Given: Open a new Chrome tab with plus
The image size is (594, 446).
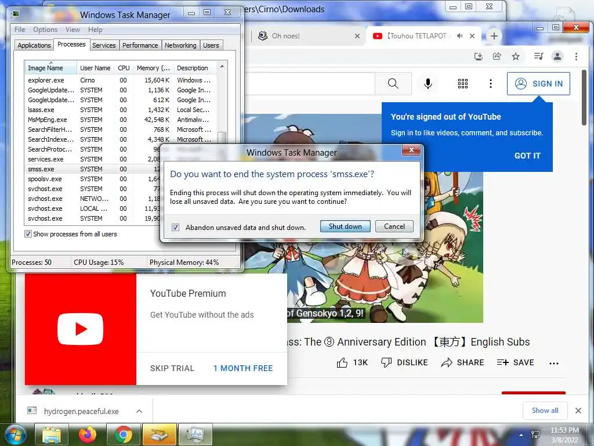Looking at the screenshot, I should click(494, 36).
